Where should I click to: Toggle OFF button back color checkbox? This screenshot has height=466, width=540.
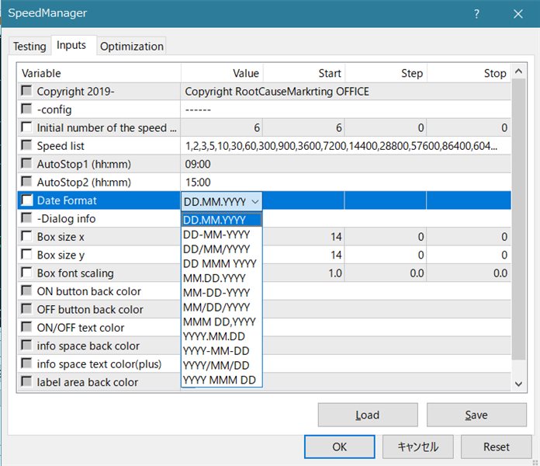(26, 309)
